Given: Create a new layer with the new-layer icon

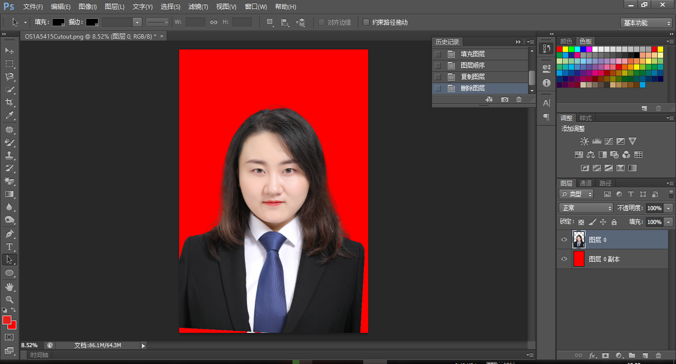Looking at the screenshot, I should point(645,356).
